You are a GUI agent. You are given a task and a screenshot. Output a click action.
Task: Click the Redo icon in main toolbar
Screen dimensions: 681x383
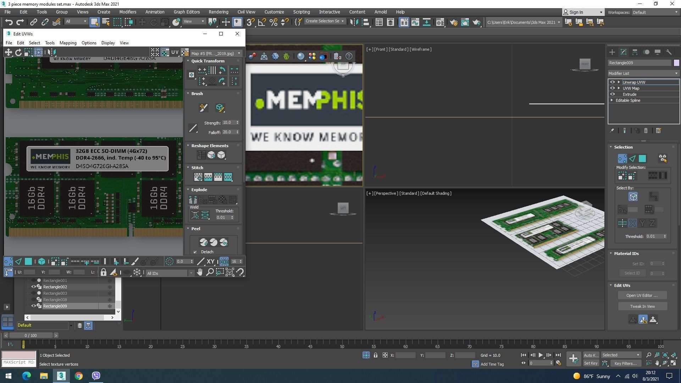coord(20,22)
